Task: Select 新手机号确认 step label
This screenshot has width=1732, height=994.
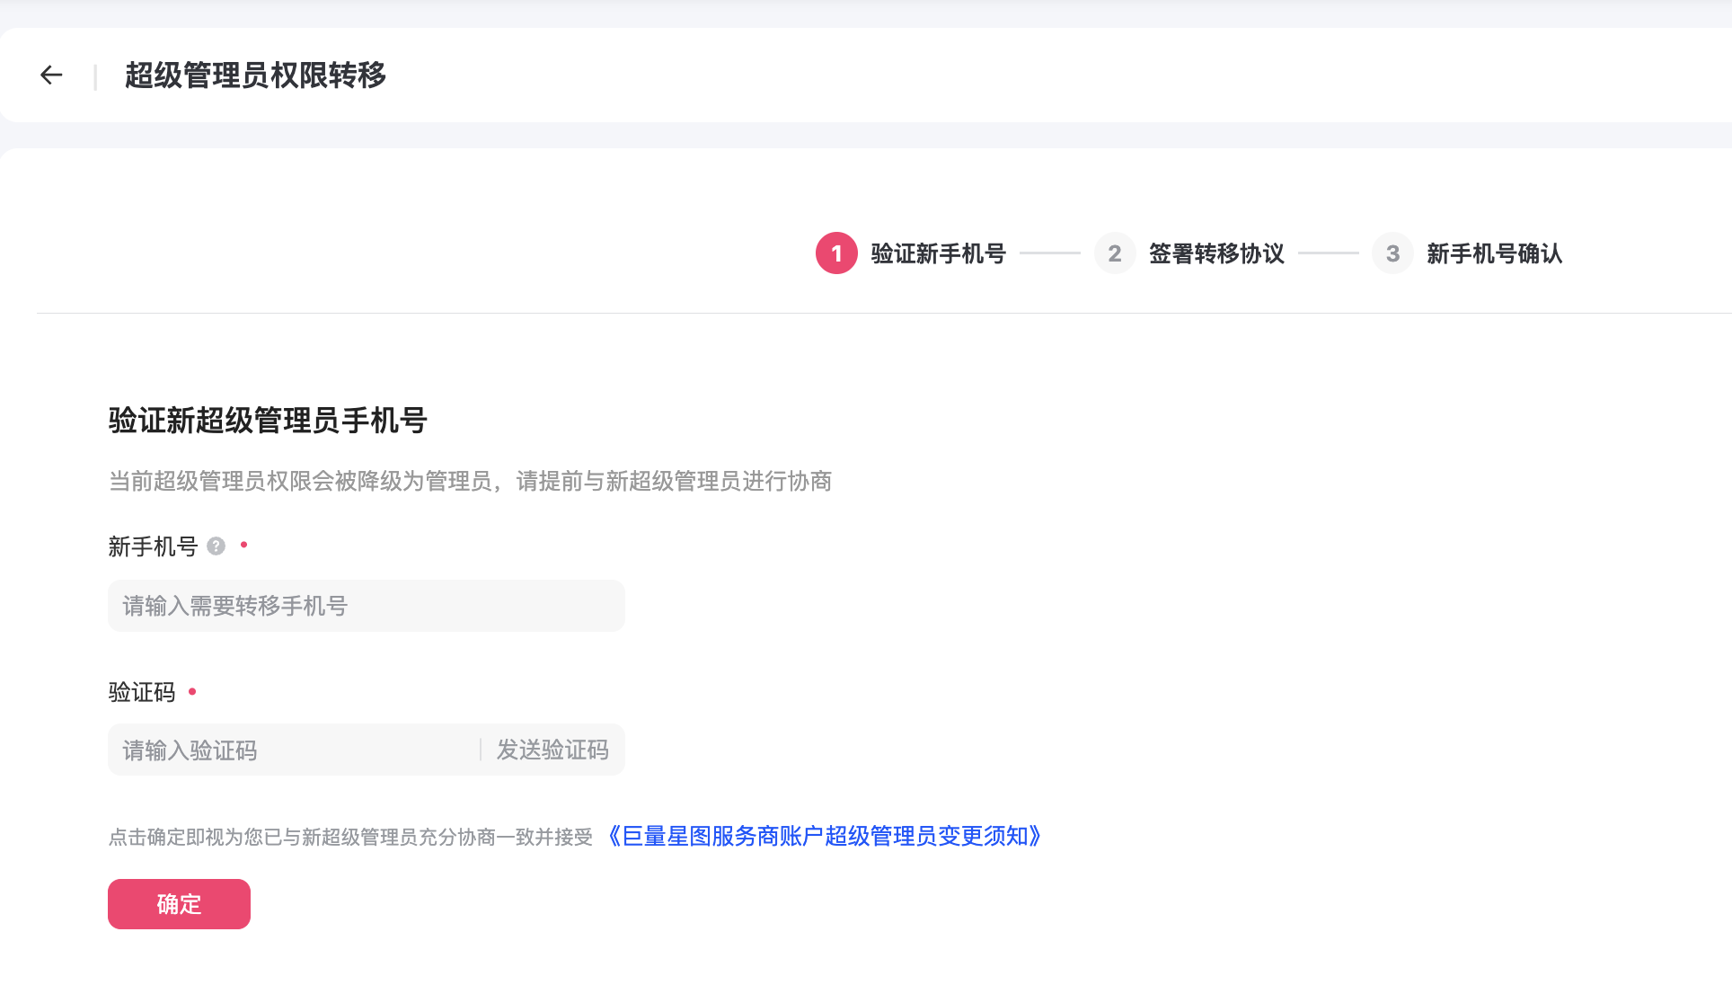Action: click(x=1494, y=253)
